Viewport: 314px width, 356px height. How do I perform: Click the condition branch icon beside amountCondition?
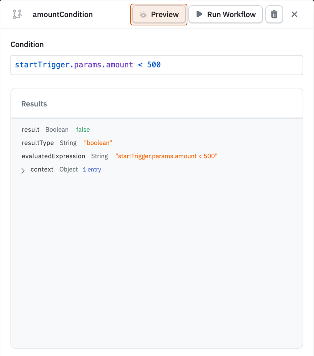click(17, 14)
